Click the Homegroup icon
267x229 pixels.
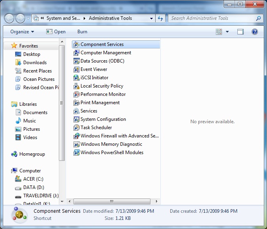point(14,154)
